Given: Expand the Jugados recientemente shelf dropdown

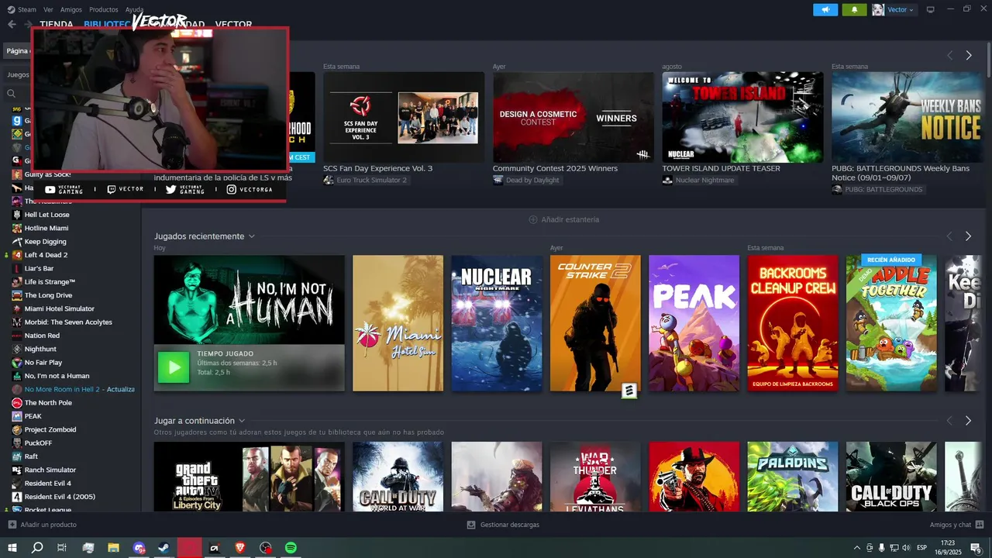Looking at the screenshot, I should 252,236.
